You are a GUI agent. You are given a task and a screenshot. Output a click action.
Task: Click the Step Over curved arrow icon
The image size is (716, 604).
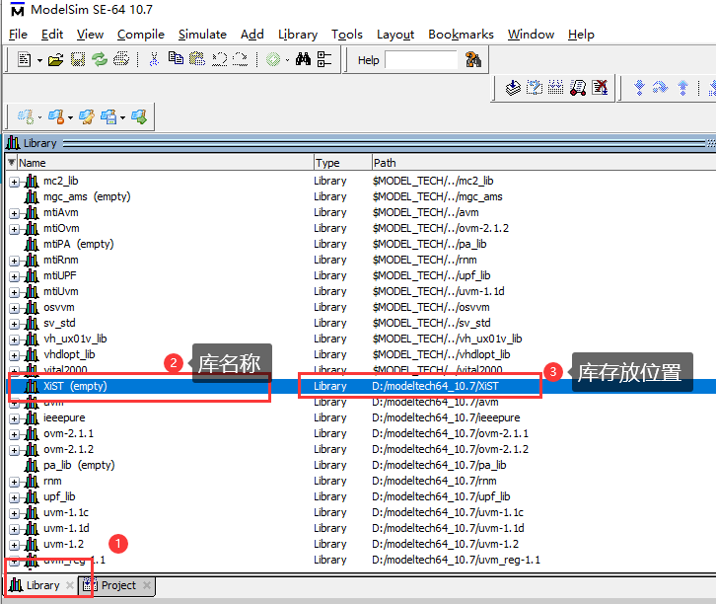coord(661,87)
